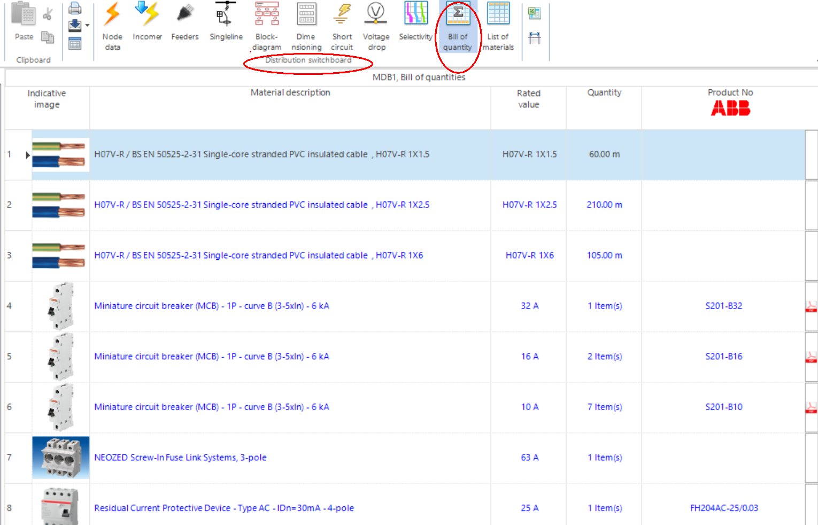Image resolution: width=818 pixels, height=525 pixels.
Task: Open the PDF datasheet for S201-B32
Action: pos(811,306)
